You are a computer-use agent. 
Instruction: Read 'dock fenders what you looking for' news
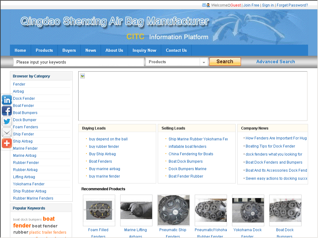[274, 154]
